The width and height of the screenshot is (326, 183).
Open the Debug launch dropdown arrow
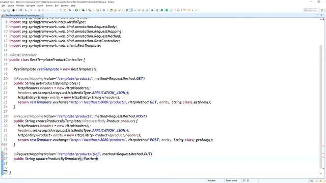coord(73,10)
